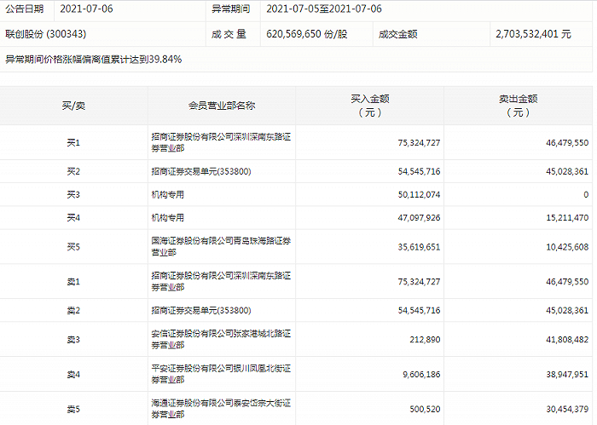The height and width of the screenshot is (425, 597).
Task: Click the 卖4 row label
Action: pos(73,375)
